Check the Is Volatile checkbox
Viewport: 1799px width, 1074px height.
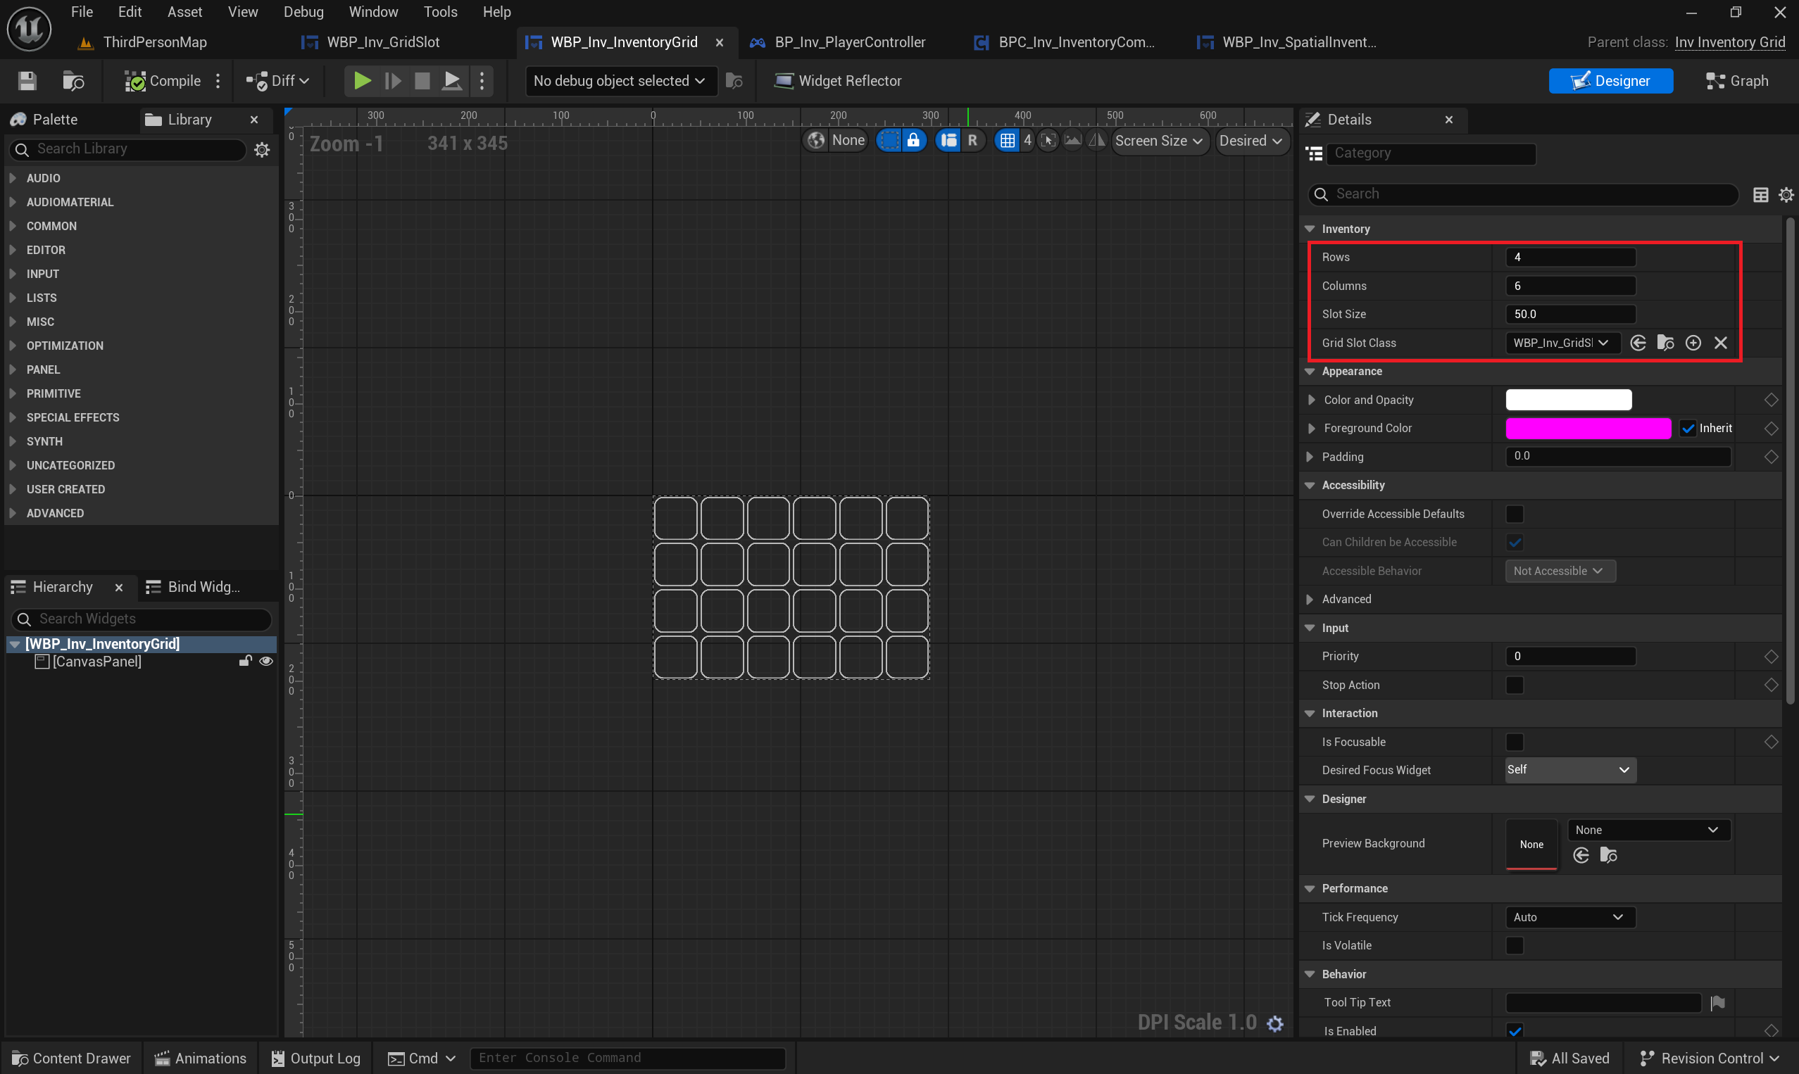coord(1515,945)
